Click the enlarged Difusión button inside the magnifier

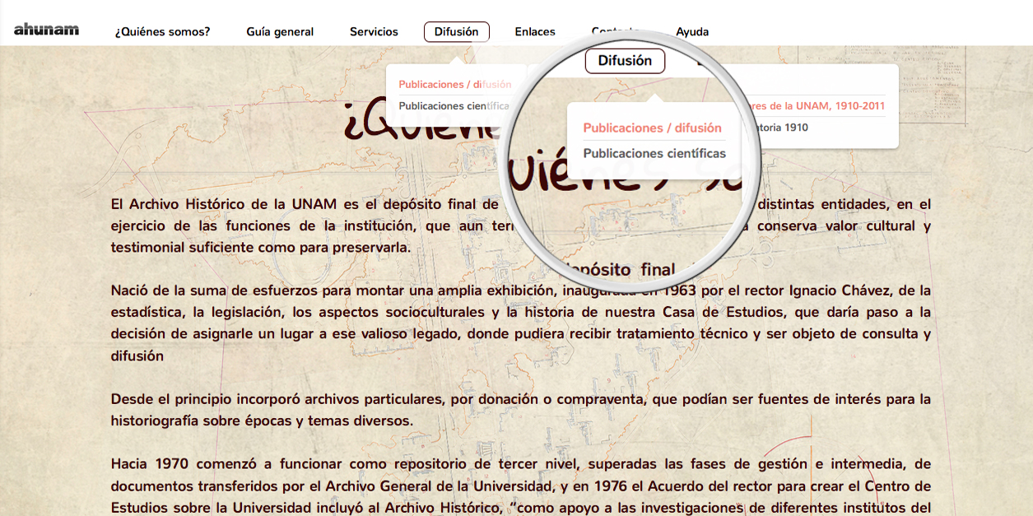click(x=625, y=61)
